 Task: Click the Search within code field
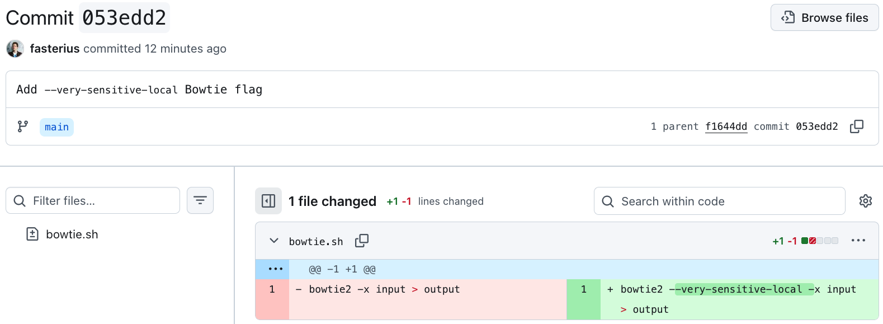tap(727, 201)
